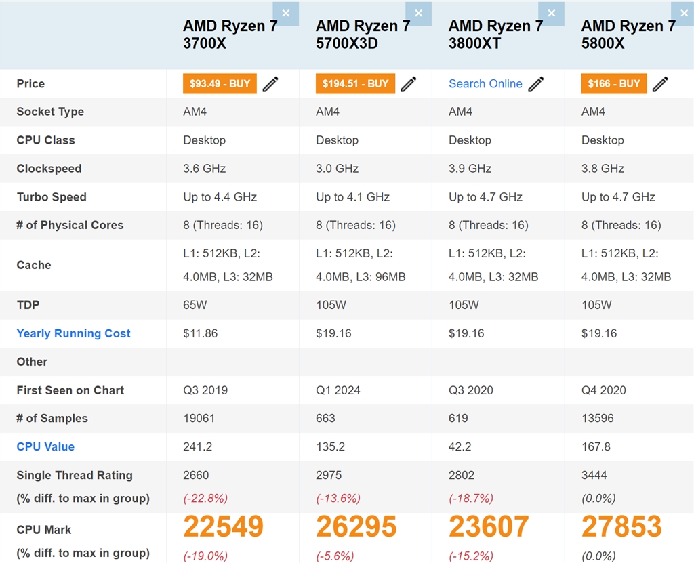Click the CPU Mark difference (-19.0%)
This screenshot has height=563, width=694.
click(205, 556)
